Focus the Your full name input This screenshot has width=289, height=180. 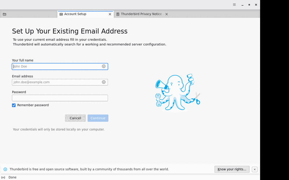(60, 67)
